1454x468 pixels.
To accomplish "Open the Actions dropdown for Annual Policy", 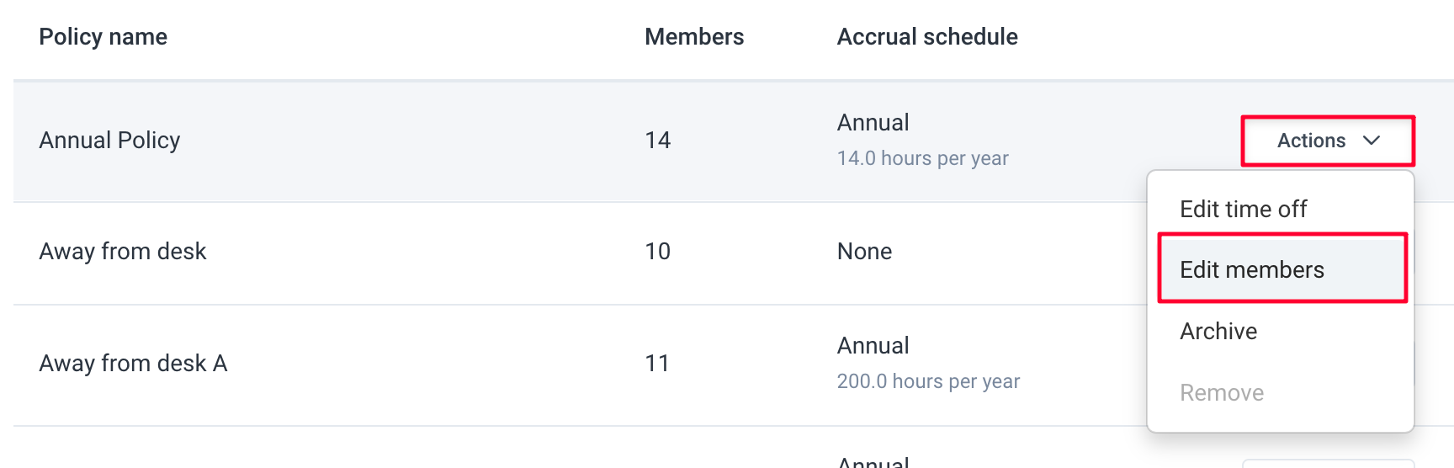I will (x=1328, y=141).
